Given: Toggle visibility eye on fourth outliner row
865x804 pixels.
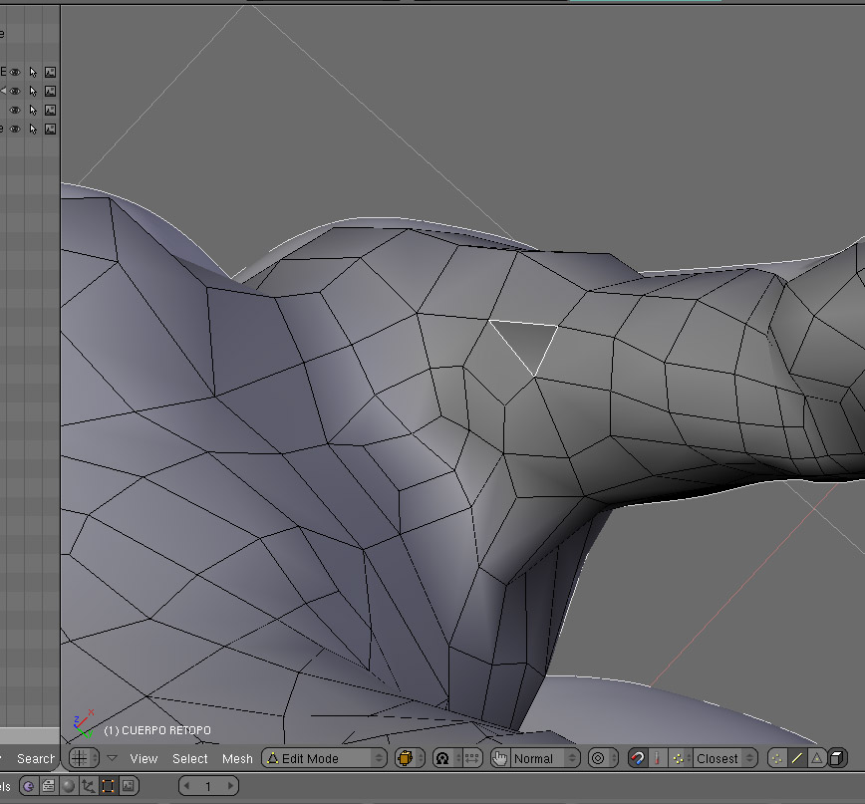Looking at the screenshot, I should pyautogui.click(x=16, y=130).
